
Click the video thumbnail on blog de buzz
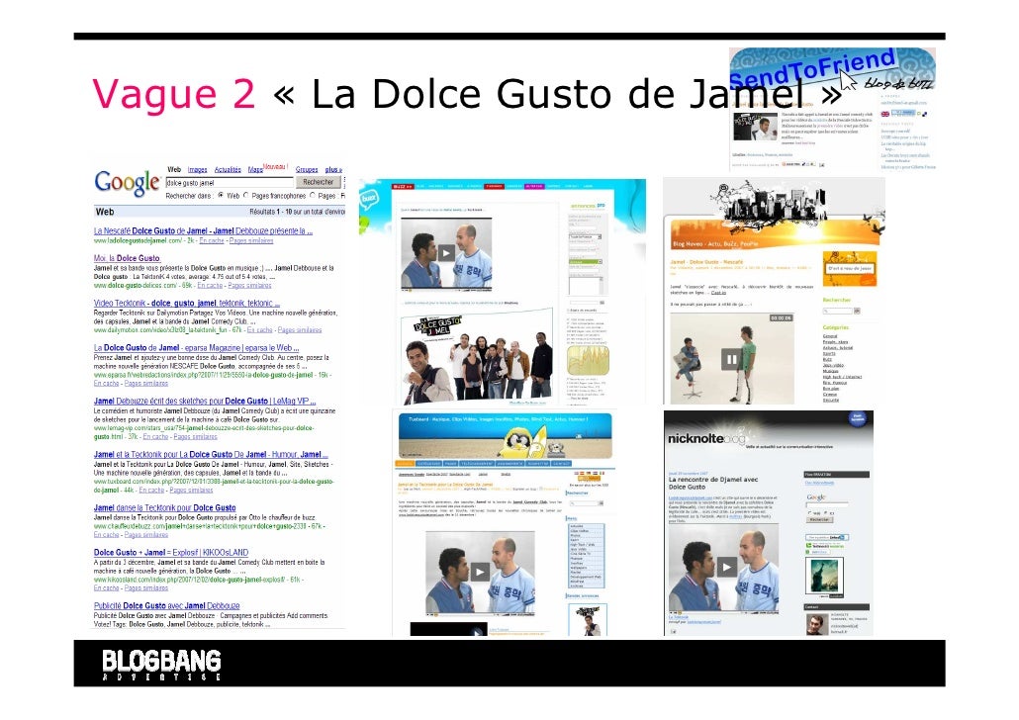point(755,127)
